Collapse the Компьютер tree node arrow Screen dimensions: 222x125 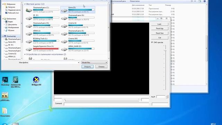(3, 36)
